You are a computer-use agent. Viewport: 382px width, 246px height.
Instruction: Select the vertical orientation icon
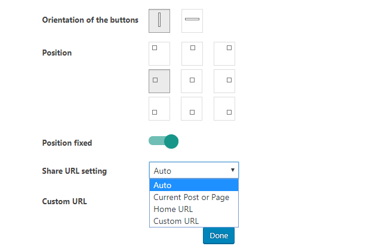click(159, 21)
